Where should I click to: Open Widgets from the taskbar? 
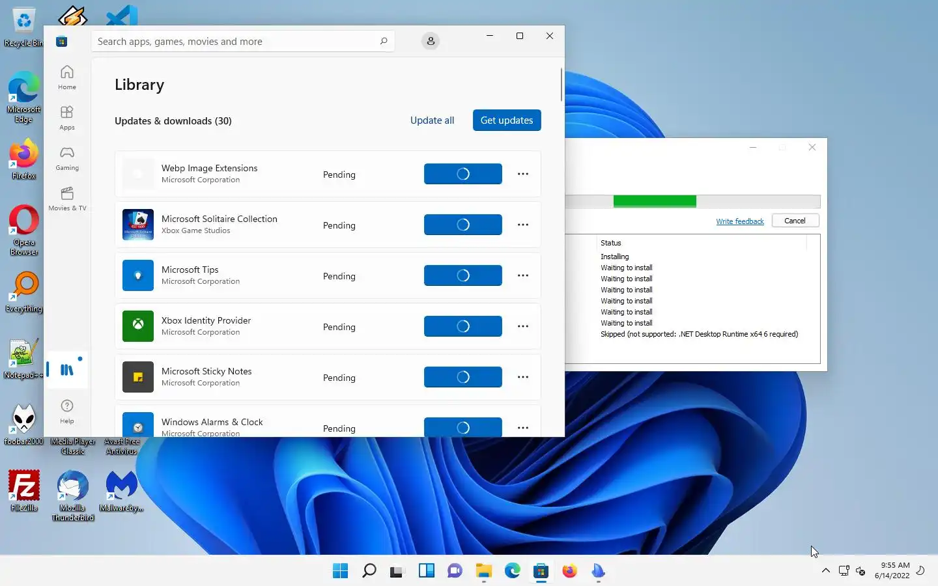click(426, 571)
